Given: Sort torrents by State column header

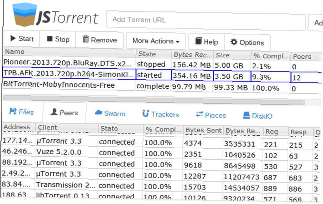Looking at the screenshot, I should 154,54.
